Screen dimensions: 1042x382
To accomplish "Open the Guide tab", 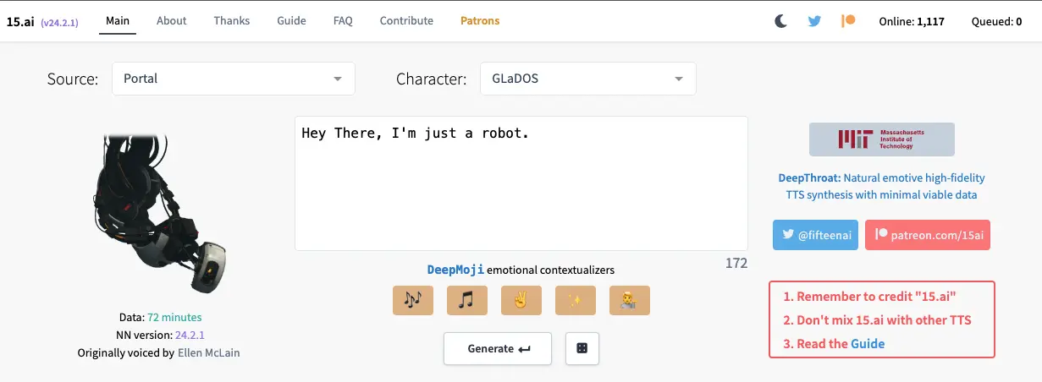I will pos(291,21).
